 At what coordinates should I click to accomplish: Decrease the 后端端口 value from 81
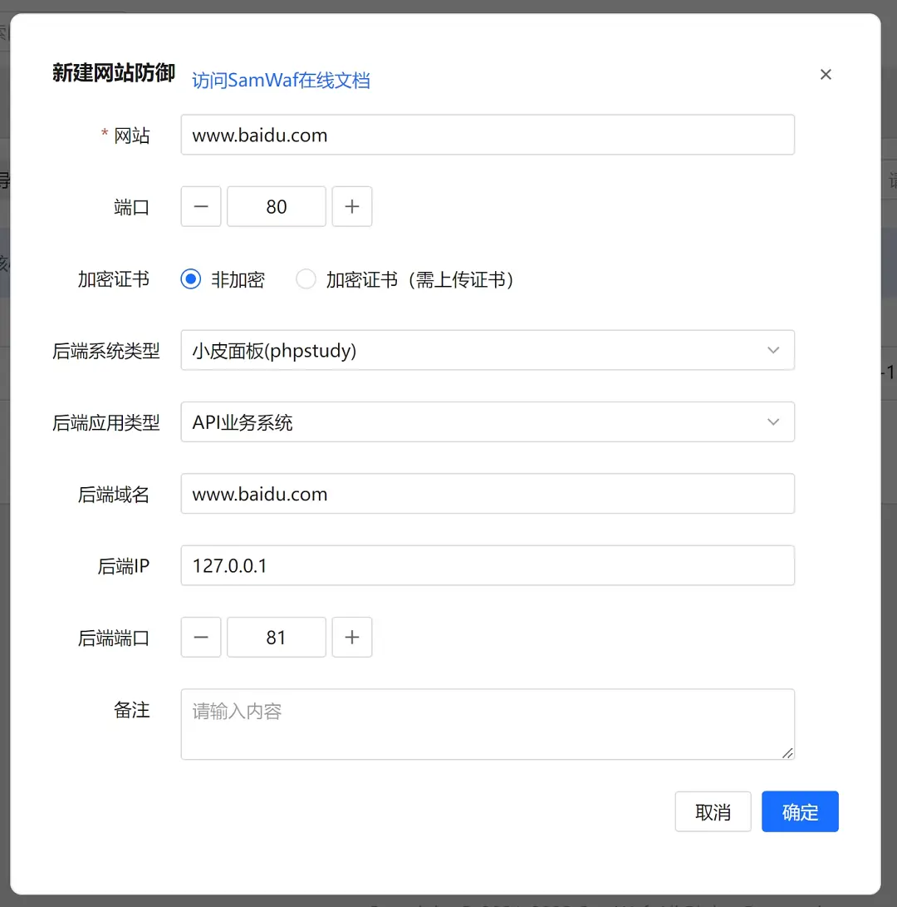(200, 637)
